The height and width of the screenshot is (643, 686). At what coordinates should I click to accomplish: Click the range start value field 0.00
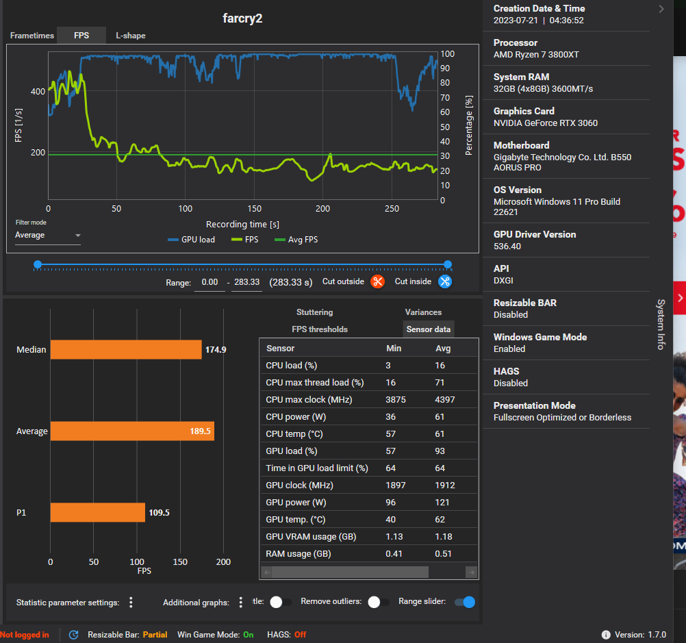tap(209, 282)
